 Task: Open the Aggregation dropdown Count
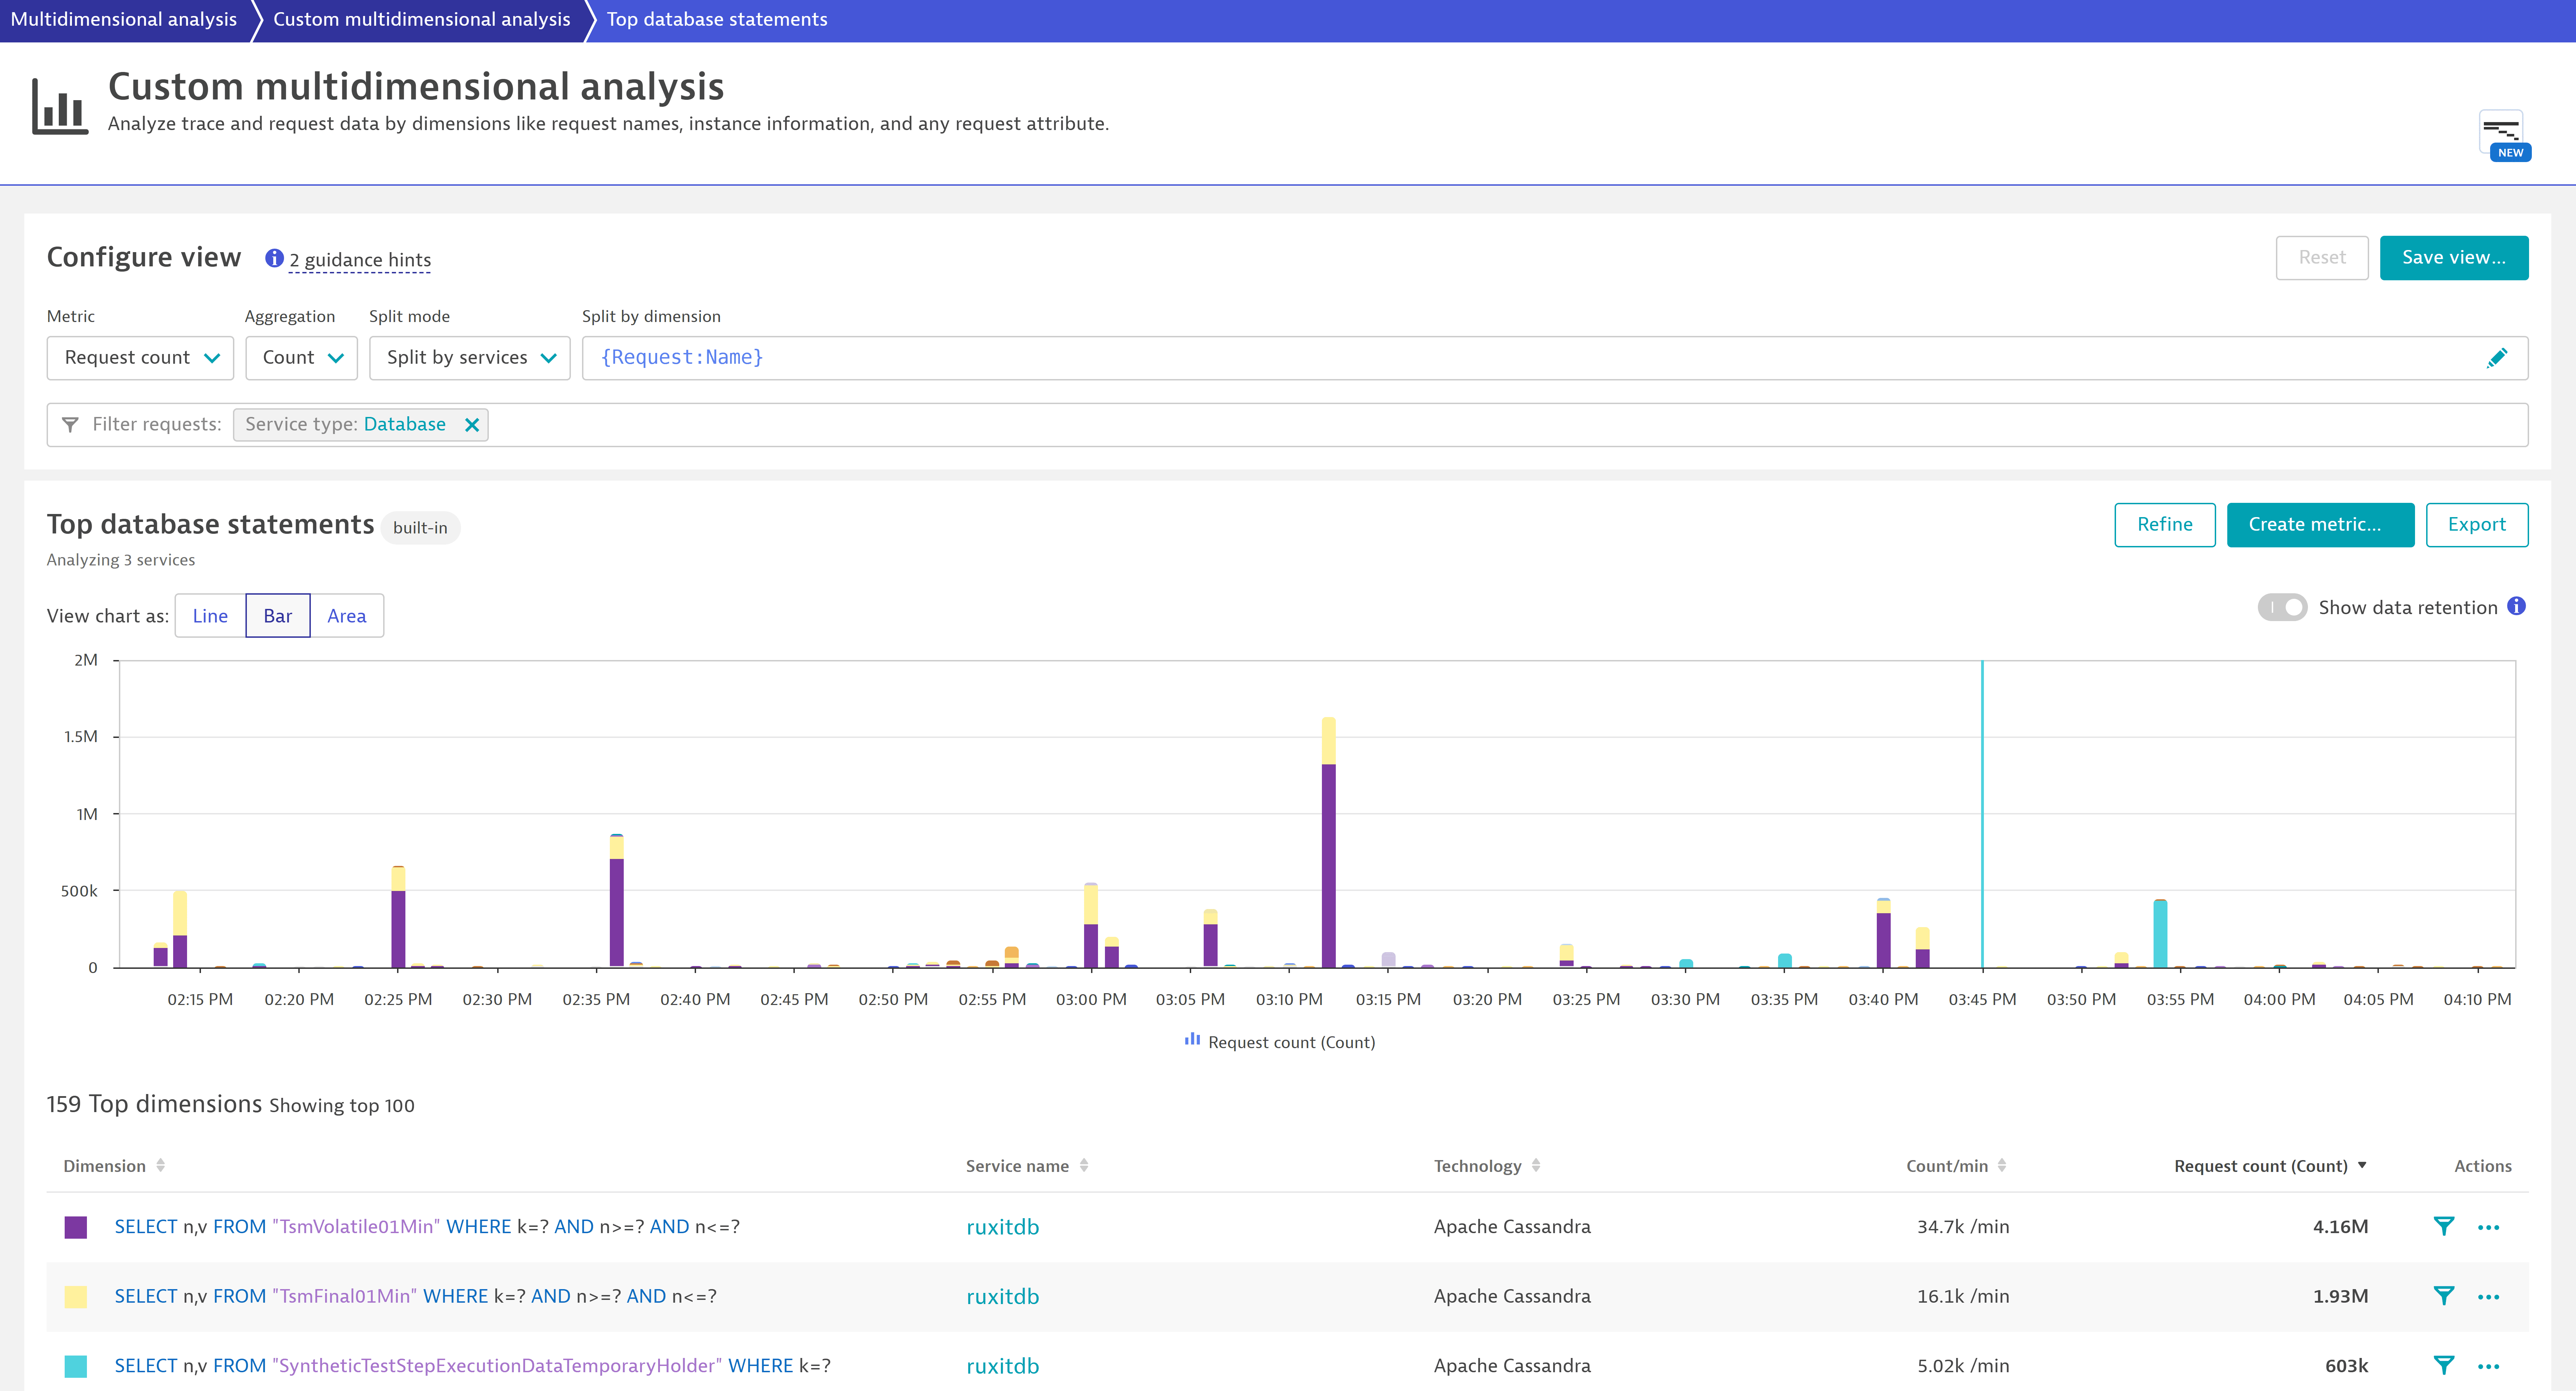coord(301,358)
